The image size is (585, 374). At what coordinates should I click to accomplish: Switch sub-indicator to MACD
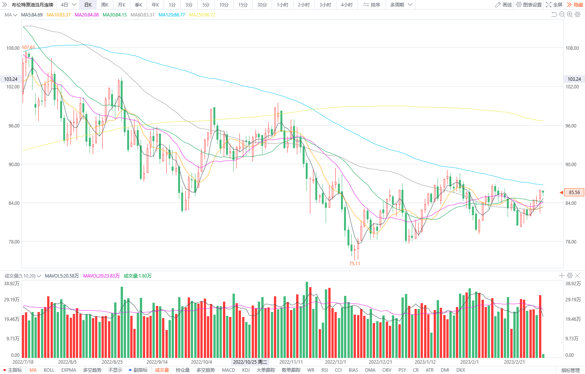point(228,370)
